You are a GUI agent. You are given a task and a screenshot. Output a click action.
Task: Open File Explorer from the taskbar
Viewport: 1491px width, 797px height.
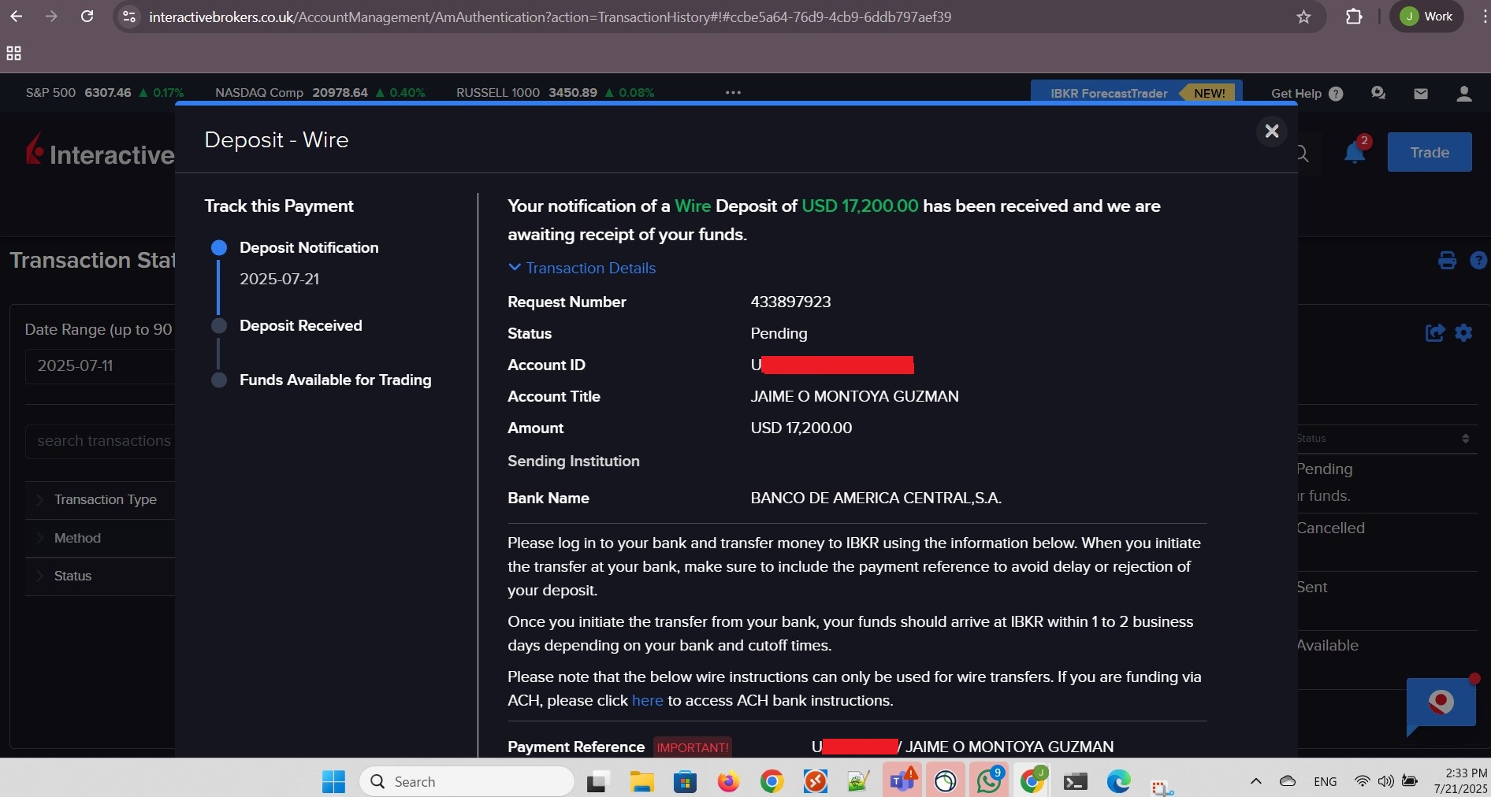642,781
